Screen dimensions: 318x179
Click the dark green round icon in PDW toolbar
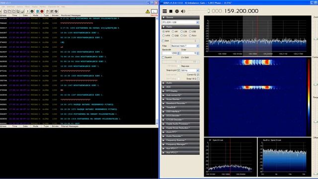click(x=32, y=11)
